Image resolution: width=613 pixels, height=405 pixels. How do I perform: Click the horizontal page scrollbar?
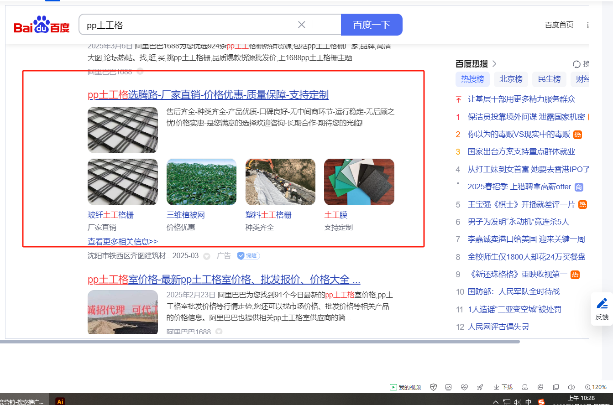(x=260, y=341)
